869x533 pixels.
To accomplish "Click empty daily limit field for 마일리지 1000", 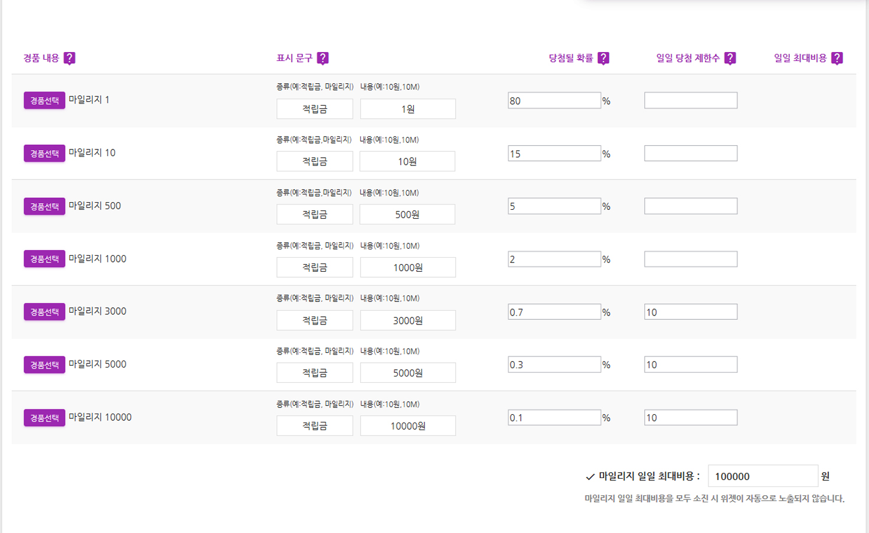I will coord(690,259).
